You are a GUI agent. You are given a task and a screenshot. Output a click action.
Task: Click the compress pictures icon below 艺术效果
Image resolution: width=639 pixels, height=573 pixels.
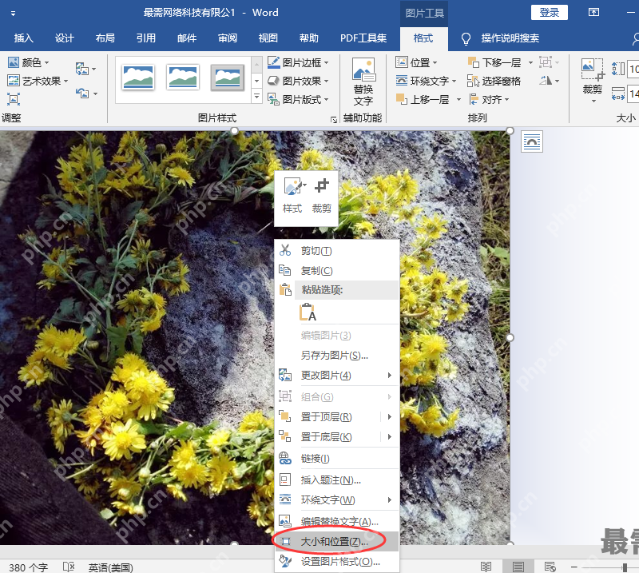point(13,99)
